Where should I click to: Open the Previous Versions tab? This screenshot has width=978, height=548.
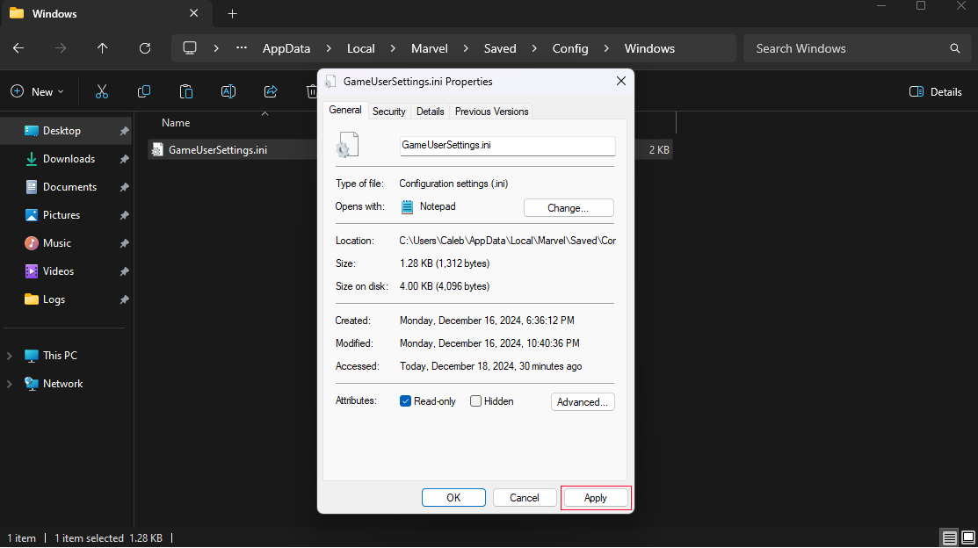(491, 111)
